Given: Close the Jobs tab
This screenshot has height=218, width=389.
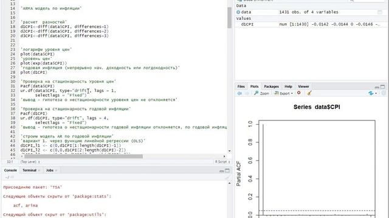Looking at the screenshot, I should 56,171.
